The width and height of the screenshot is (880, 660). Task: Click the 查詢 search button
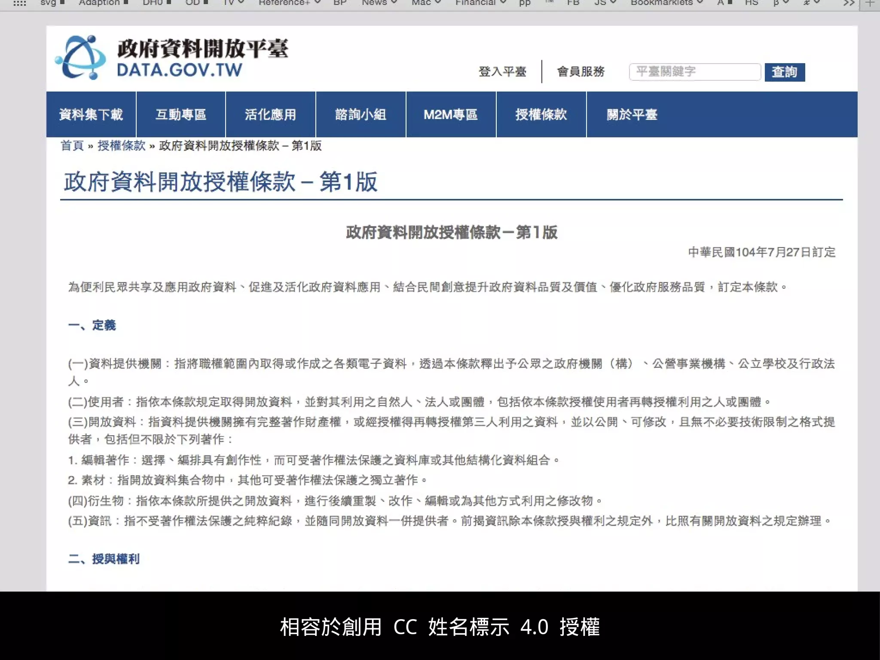[x=785, y=72]
